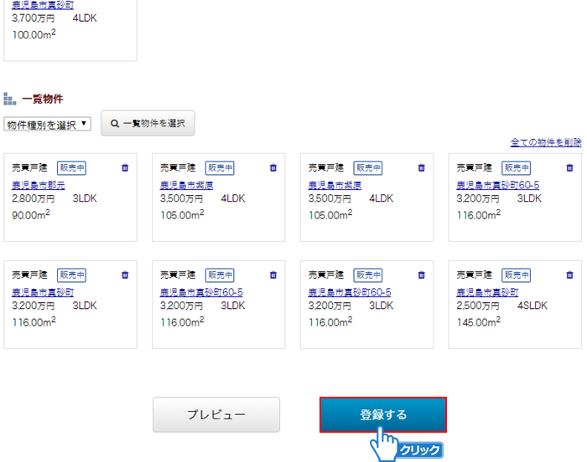Click trash icon on top-row 真砂町60-5 card
This screenshot has height=462, width=587.
click(569, 167)
